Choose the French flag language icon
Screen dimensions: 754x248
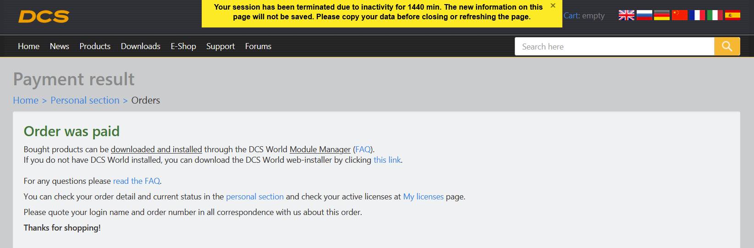point(697,15)
